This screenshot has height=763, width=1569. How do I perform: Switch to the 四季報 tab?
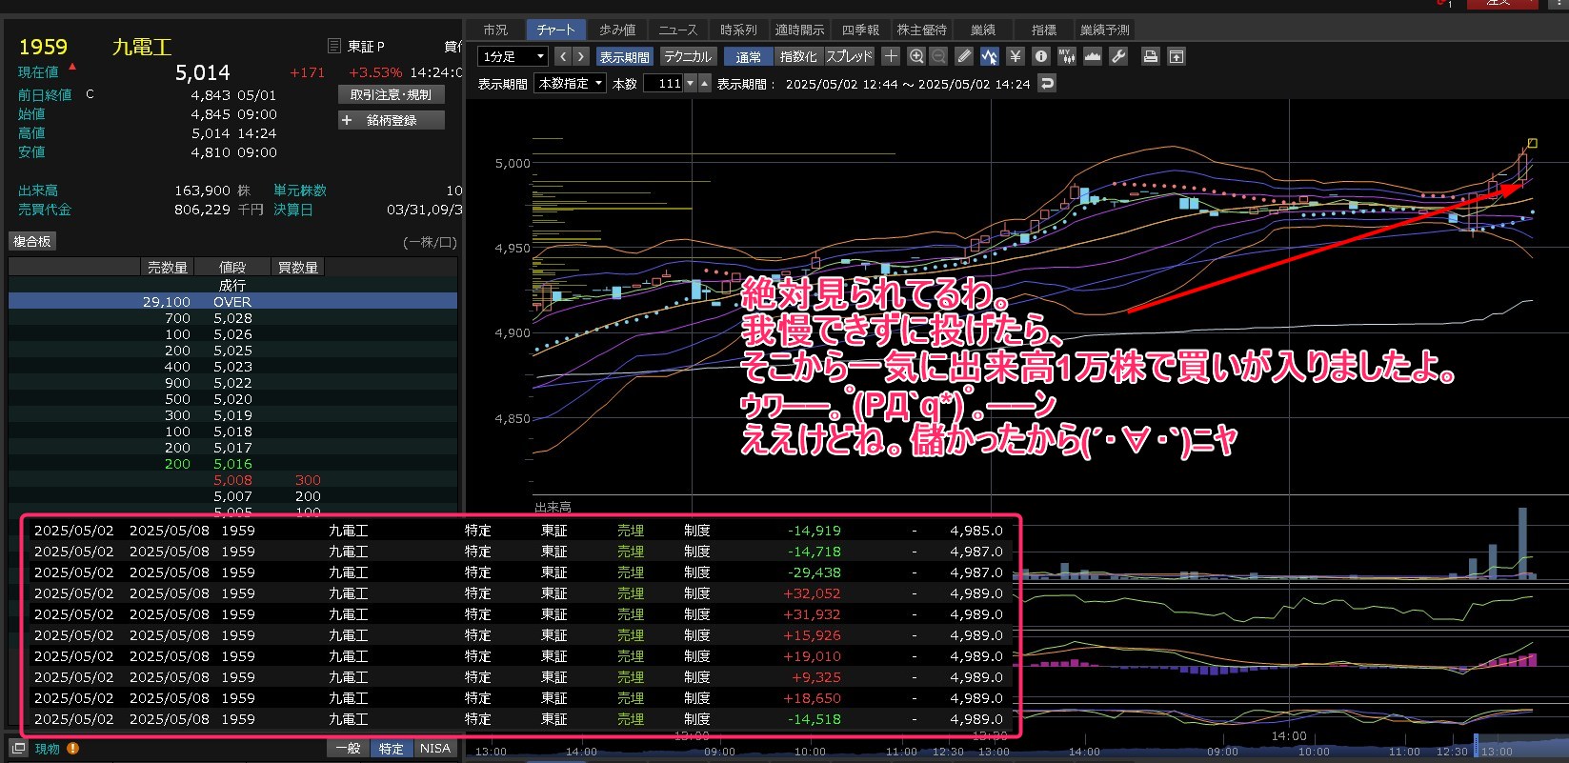coord(860,30)
